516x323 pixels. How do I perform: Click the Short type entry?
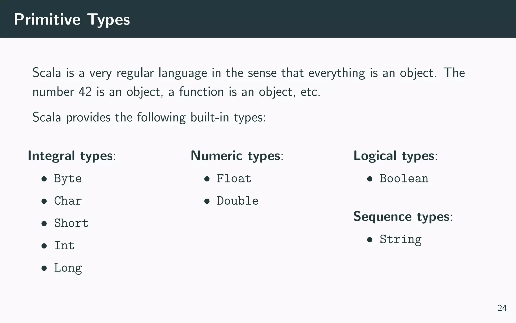71,223
